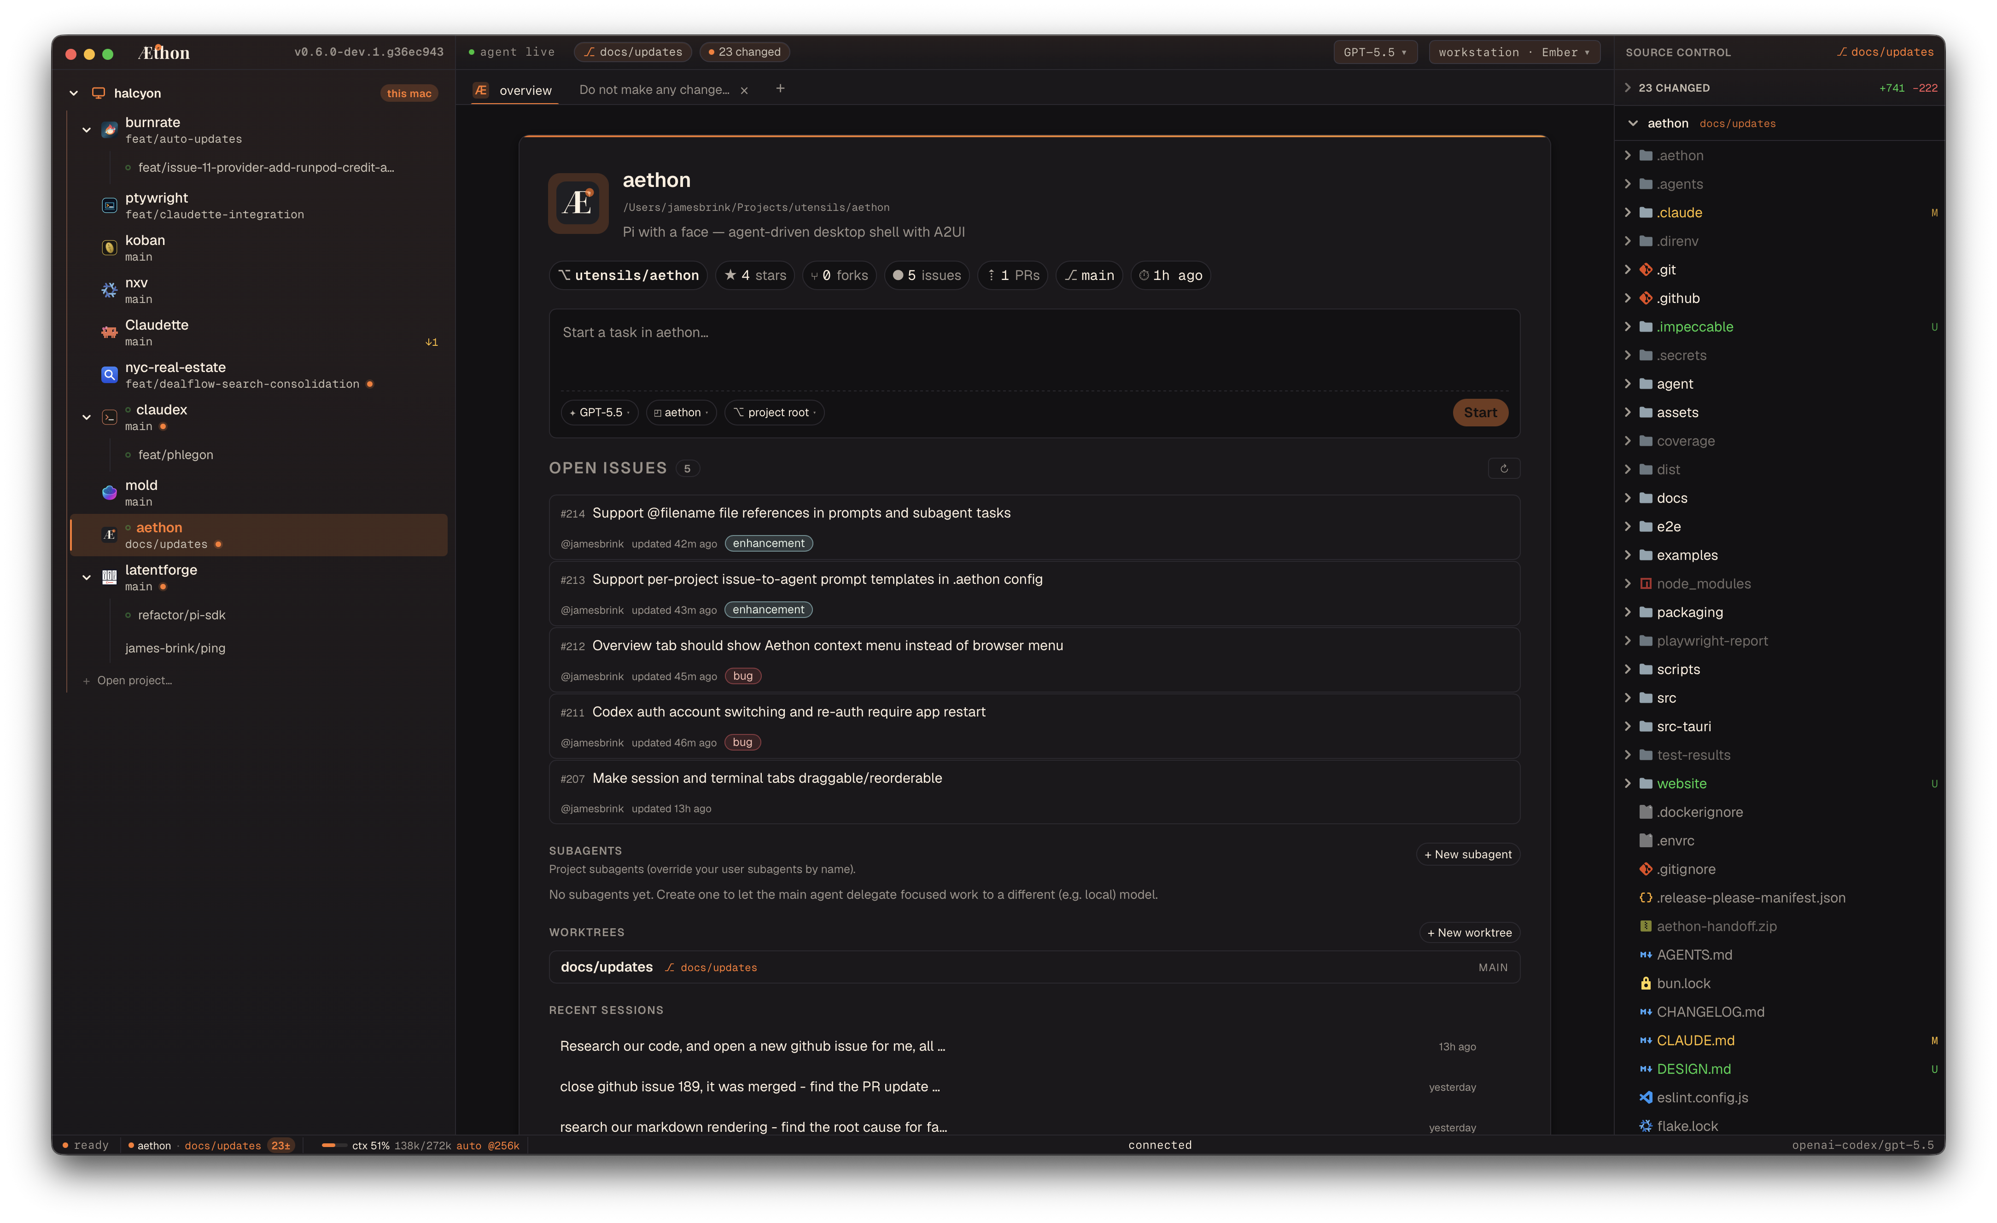This screenshot has width=1997, height=1223.
Task: Expand the 23 CHANGED section
Action: click(1628, 87)
